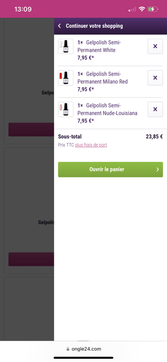Viewport: 167px width, 362px height.
Task: Open Gelpolish Semi-Permanent White product name
Action: click(99, 46)
